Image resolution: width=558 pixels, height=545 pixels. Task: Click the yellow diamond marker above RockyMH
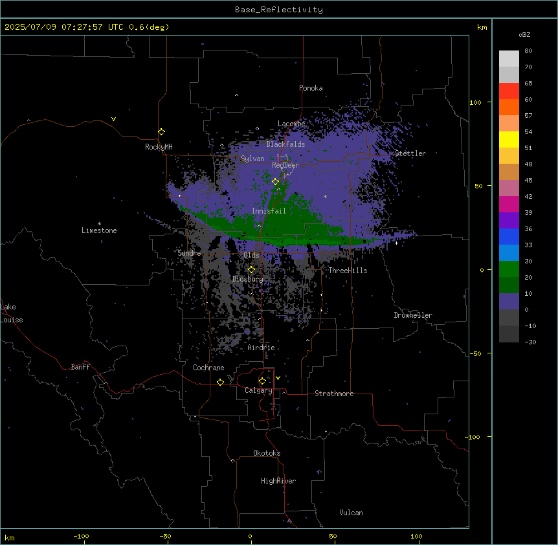pyautogui.click(x=162, y=132)
